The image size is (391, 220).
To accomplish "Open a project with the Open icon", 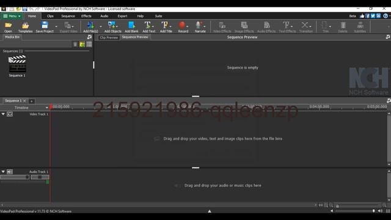I will [x=8, y=27].
